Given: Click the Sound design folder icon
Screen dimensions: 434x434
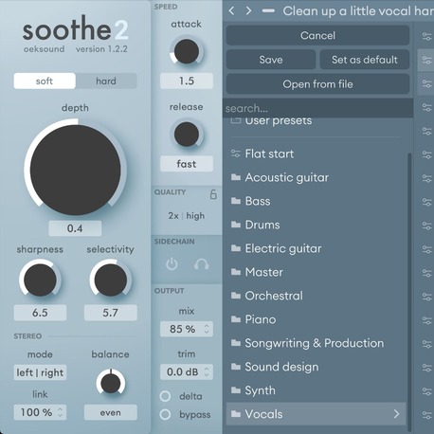Looking at the screenshot, I should (236, 367).
